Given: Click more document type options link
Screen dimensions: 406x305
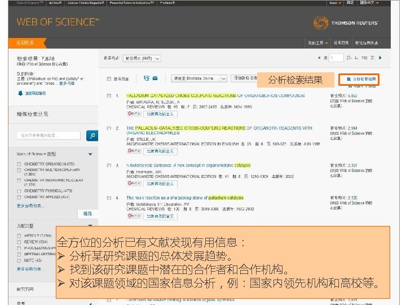Looking at the screenshot, I should [x=30, y=269].
